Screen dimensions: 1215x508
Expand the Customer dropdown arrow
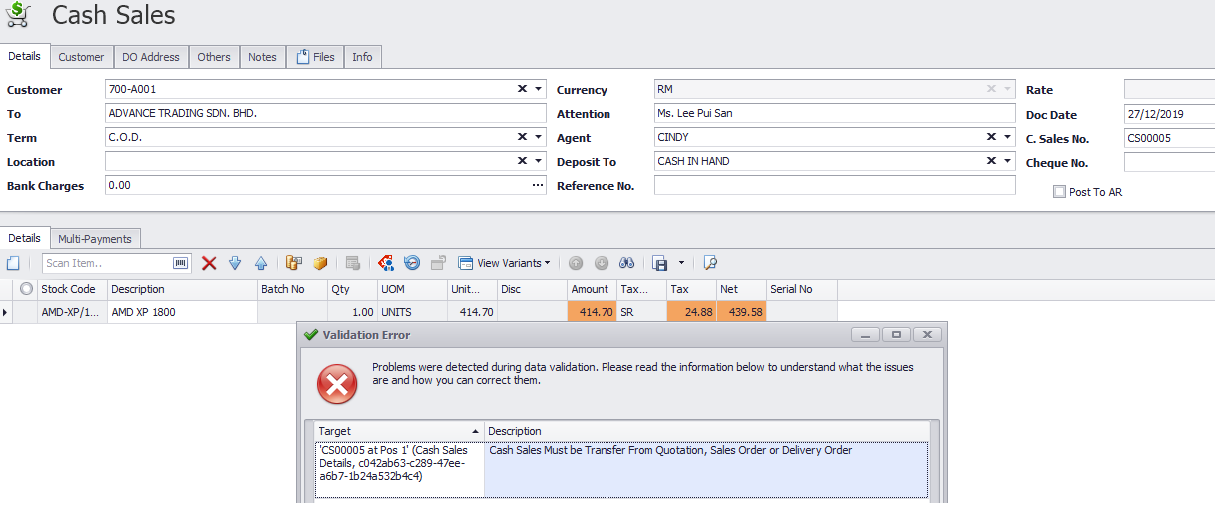[x=539, y=89]
